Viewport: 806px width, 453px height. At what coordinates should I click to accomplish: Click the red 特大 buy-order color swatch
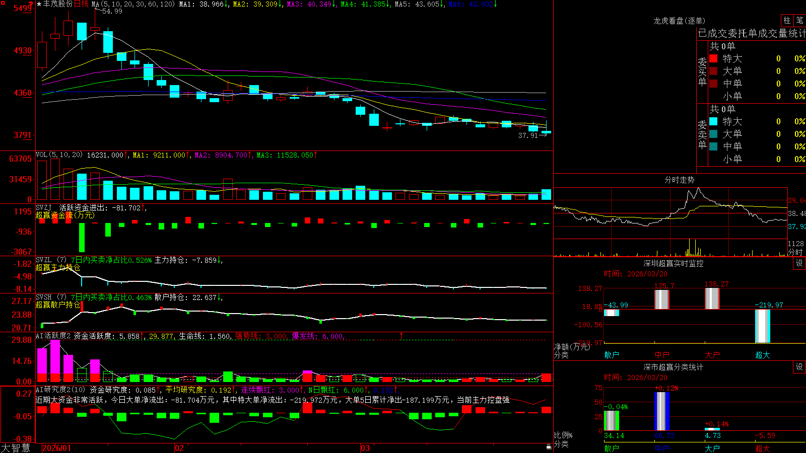(x=713, y=58)
